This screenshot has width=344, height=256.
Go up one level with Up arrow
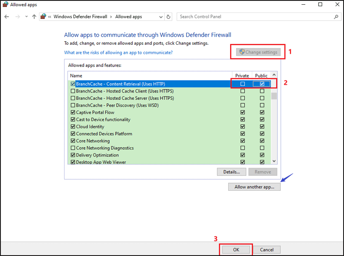click(x=34, y=17)
